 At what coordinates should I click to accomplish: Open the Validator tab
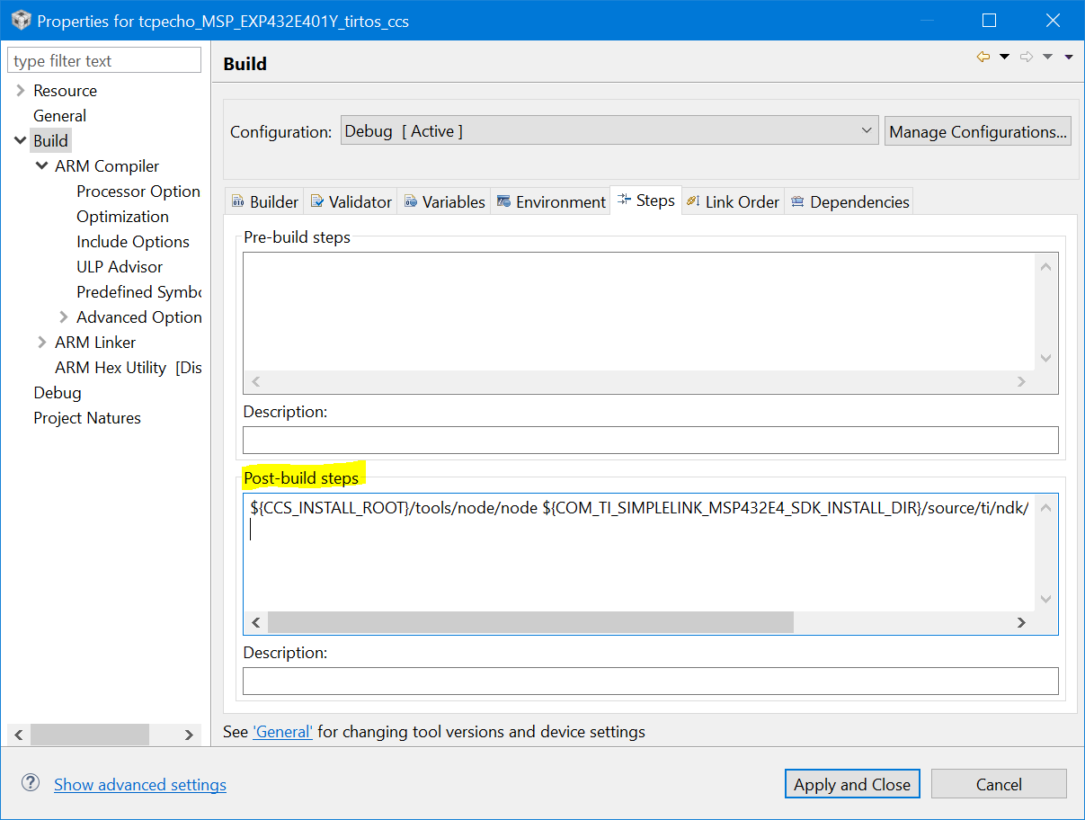351,202
